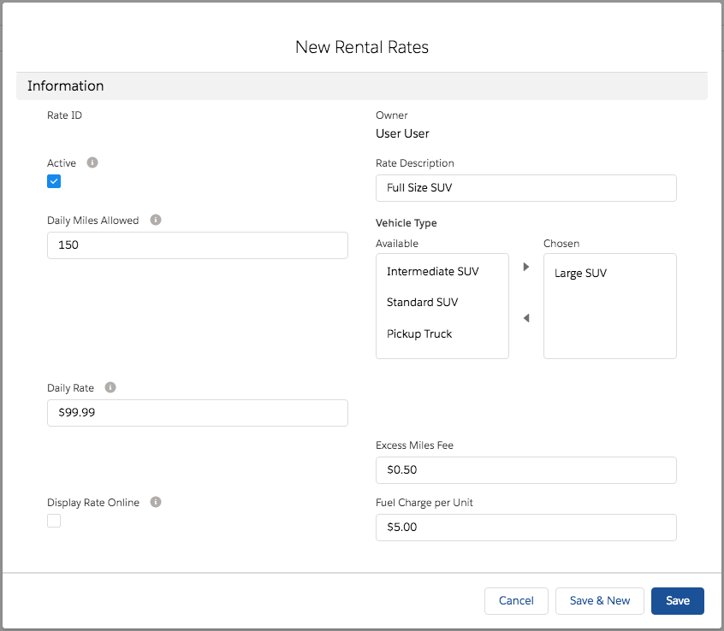Open info tooltip next to Active

92,162
